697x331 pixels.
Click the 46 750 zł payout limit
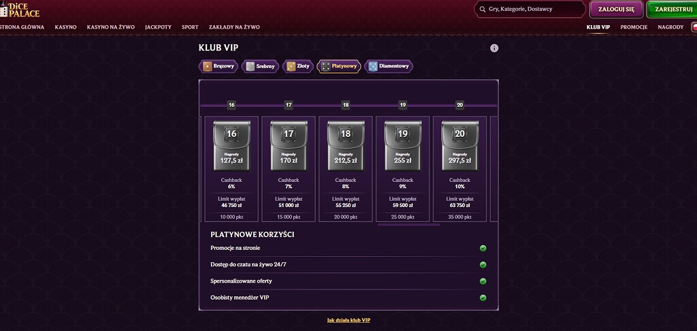coord(231,206)
